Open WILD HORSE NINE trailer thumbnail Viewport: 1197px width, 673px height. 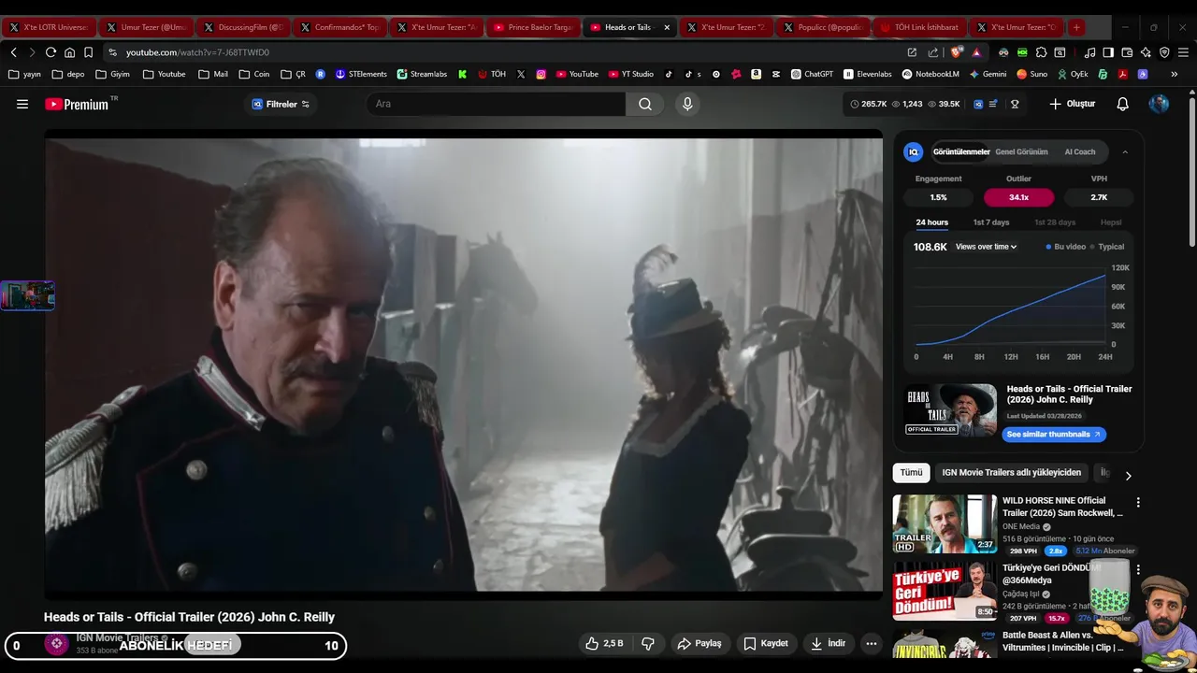[945, 524]
